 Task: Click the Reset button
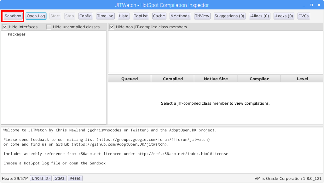(75, 178)
